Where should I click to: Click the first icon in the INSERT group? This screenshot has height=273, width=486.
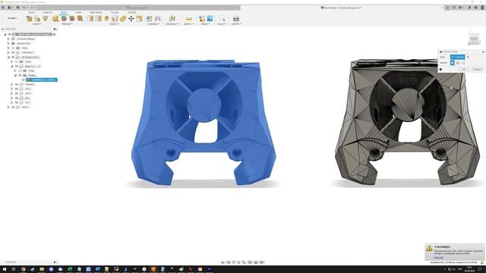(x=202, y=18)
